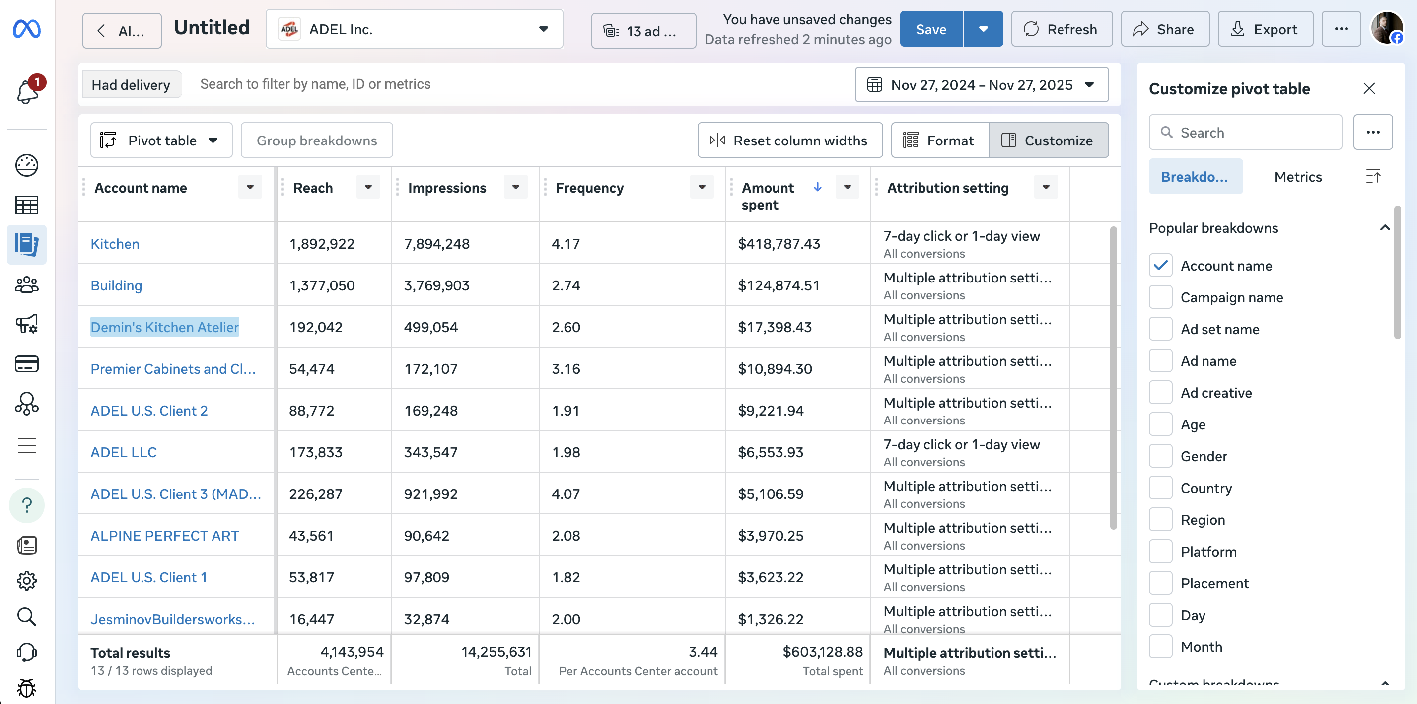Image resolution: width=1417 pixels, height=704 pixels.
Task: Open the Kitchen account link
Action: click(x=115, y=244)
